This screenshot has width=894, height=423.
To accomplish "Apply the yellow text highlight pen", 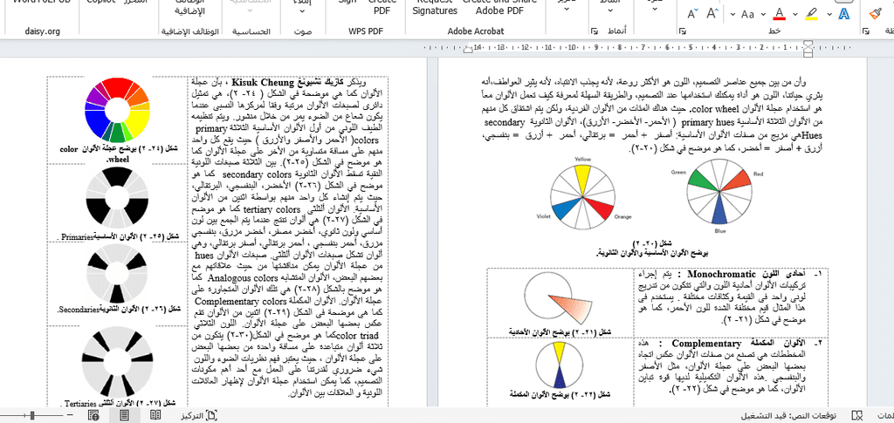I will (812, 14).
